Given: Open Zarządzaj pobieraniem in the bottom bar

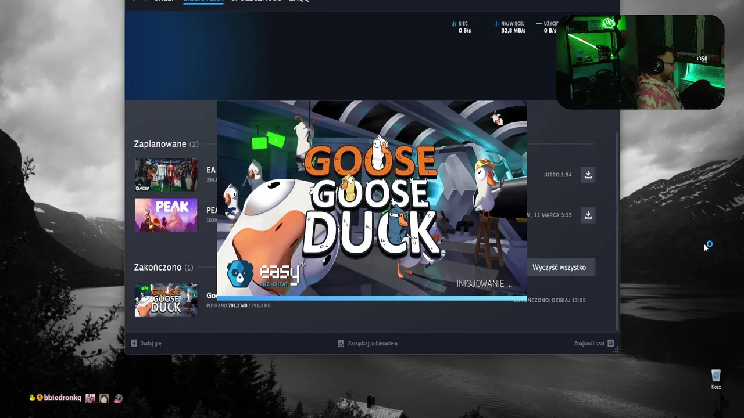Looking at the screenshot, I should pyautogui.click(x=367, y=343).
